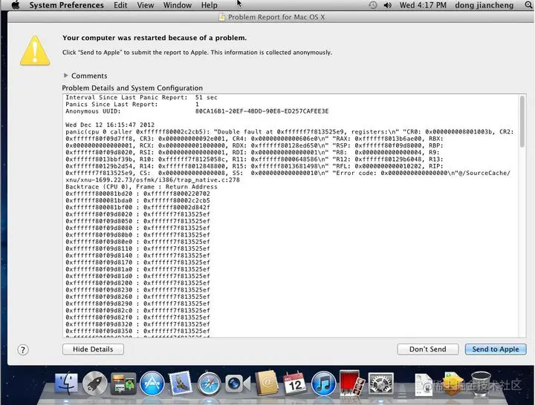Open the View menu

coord(146,5)
